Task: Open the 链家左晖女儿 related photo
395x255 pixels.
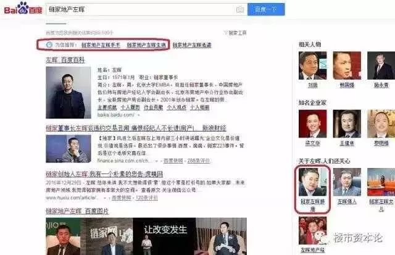Action: point(381,182)
